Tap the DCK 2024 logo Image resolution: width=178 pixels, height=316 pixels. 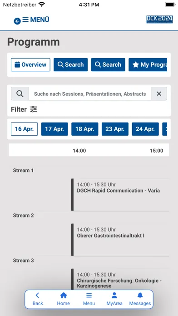(x=159, y=20)
